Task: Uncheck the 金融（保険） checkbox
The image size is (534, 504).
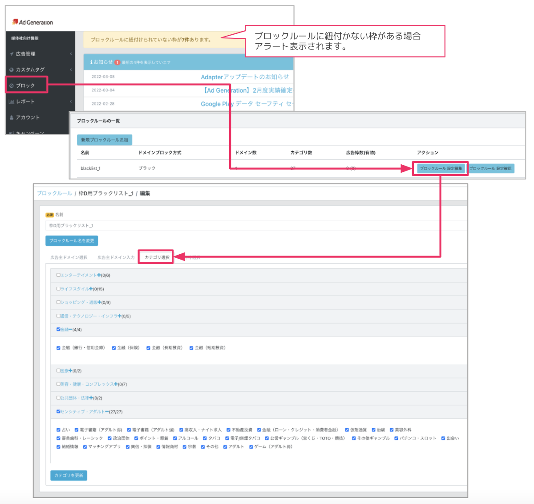Action: (114, 348)
